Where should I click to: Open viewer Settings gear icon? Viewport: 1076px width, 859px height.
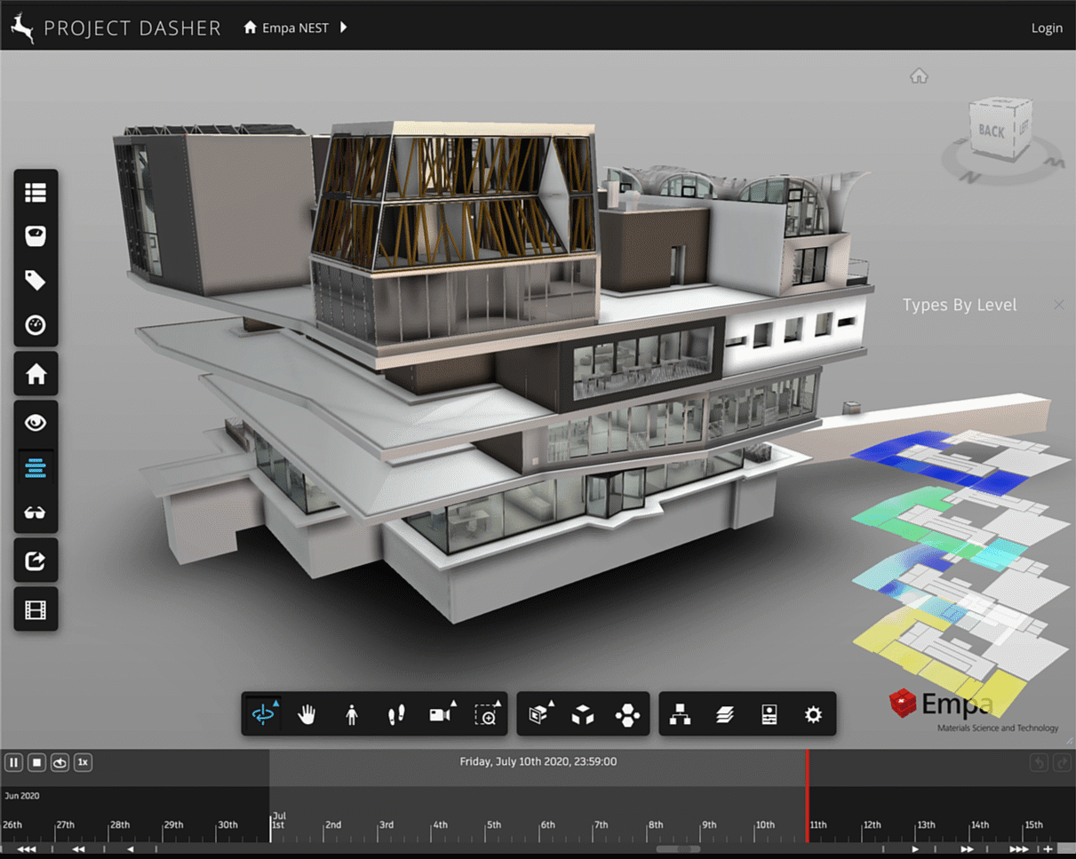coord(813,714)
